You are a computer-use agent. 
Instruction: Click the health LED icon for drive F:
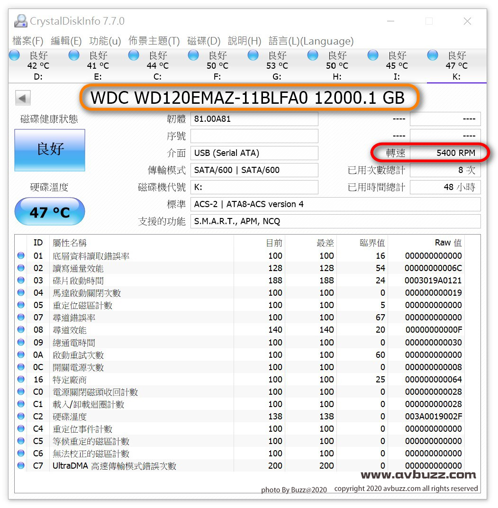[x=193, y=55]
